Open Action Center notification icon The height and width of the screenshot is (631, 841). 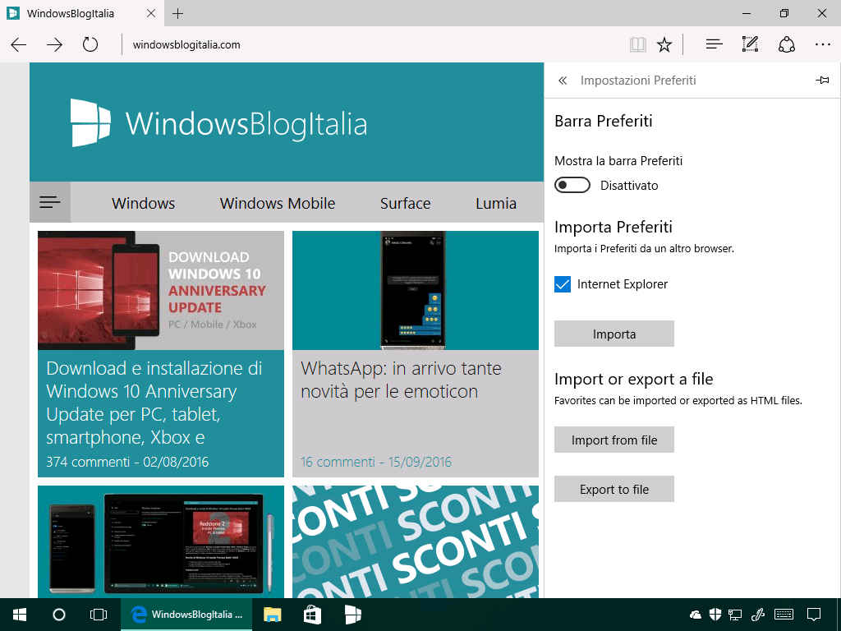point(814,615)
